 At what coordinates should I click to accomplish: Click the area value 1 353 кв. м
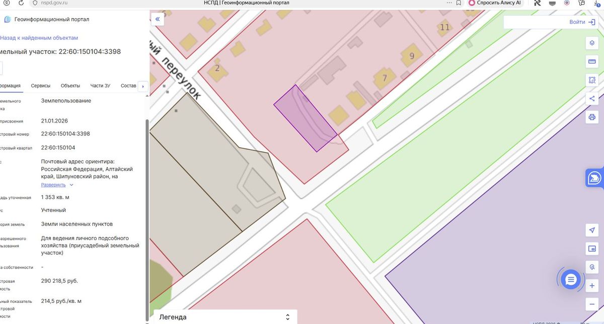click(x=55, y=197)
